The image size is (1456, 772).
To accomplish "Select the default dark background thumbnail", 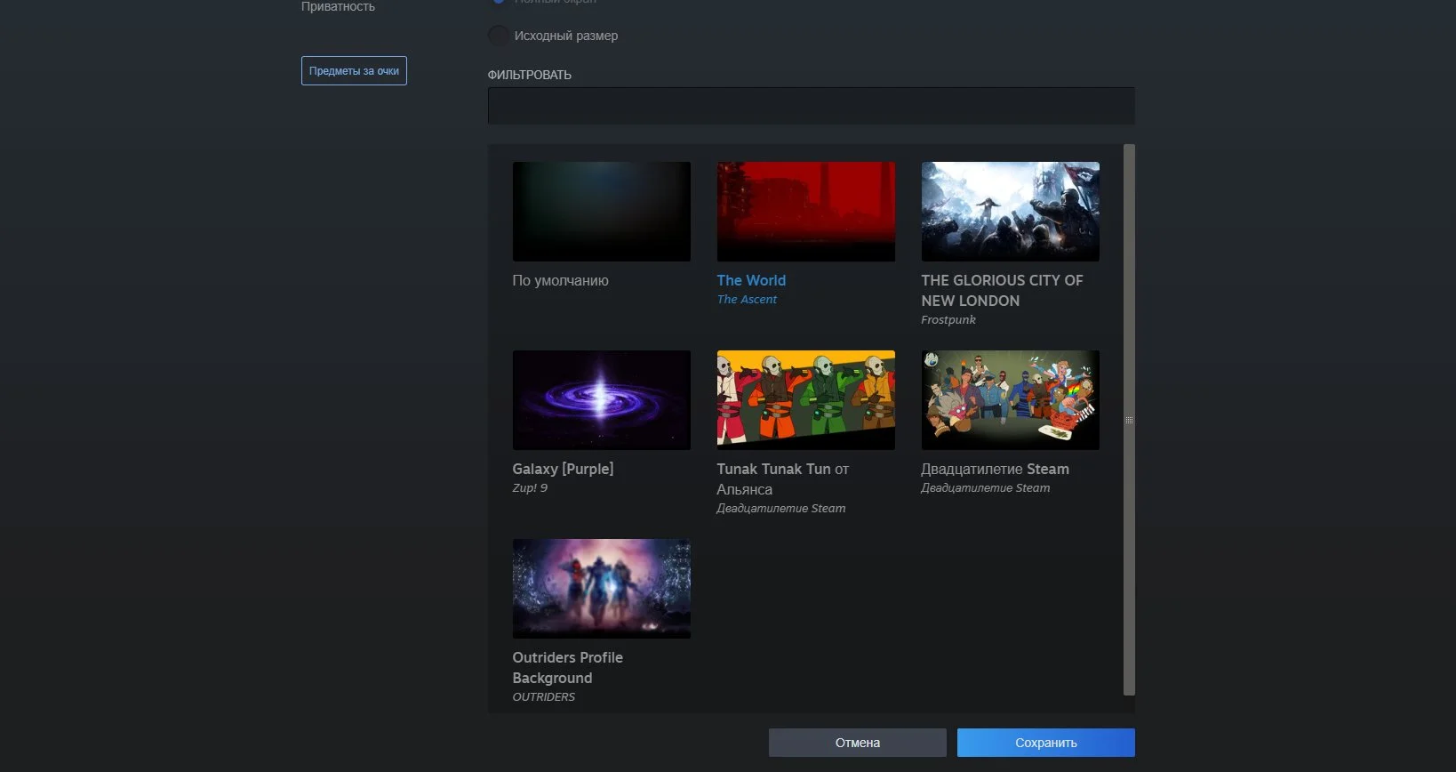I will coord(601,212).
